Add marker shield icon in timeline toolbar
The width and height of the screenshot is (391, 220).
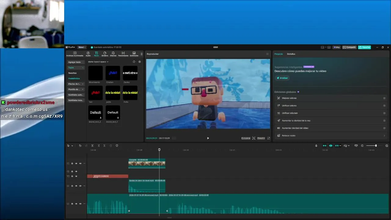pos(117,146)
